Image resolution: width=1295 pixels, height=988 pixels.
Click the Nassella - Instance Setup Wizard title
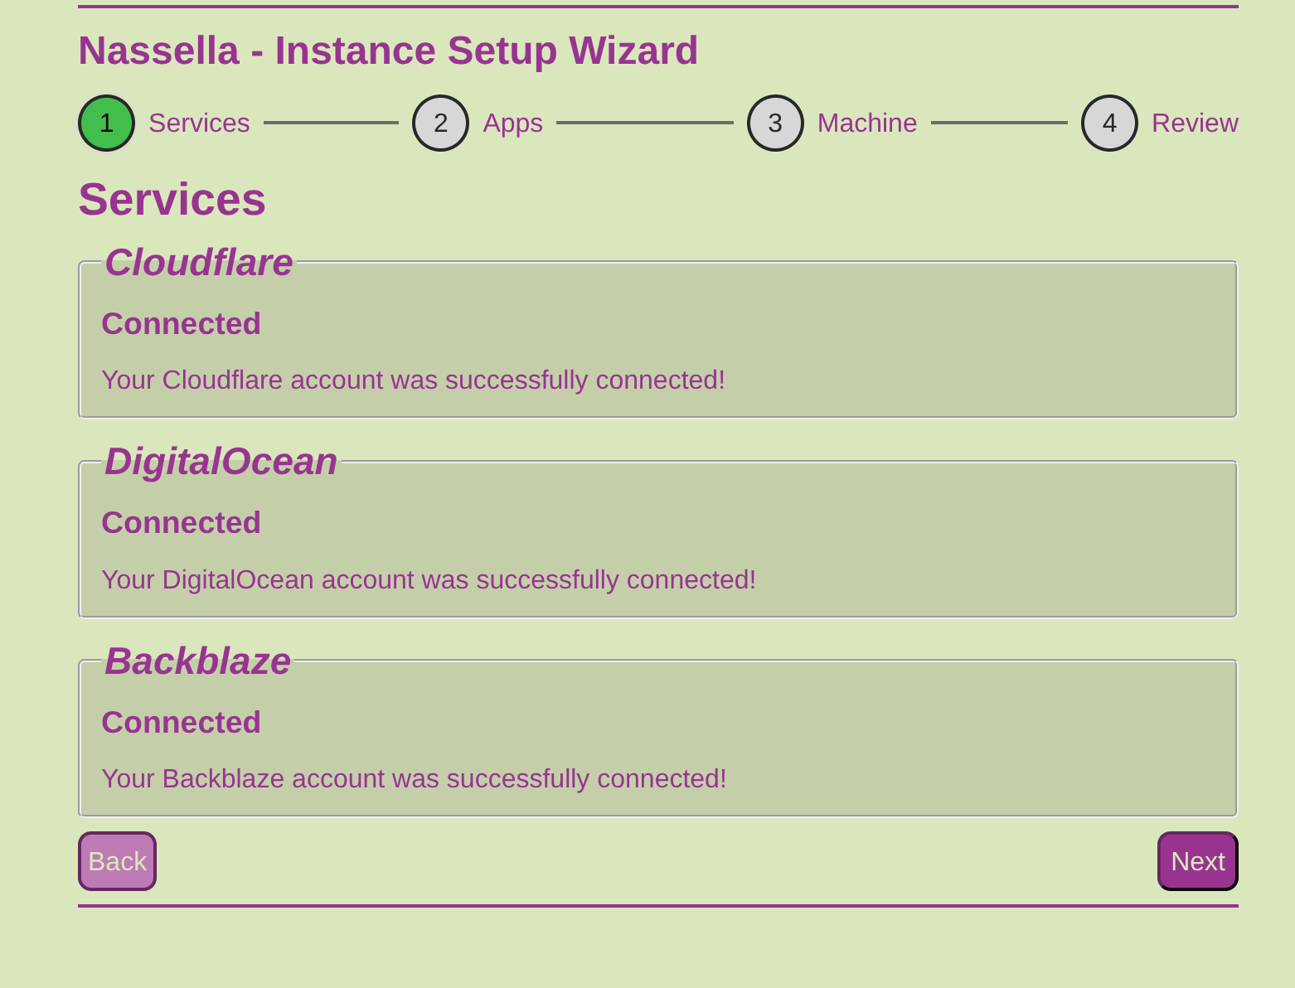[388, 51]
